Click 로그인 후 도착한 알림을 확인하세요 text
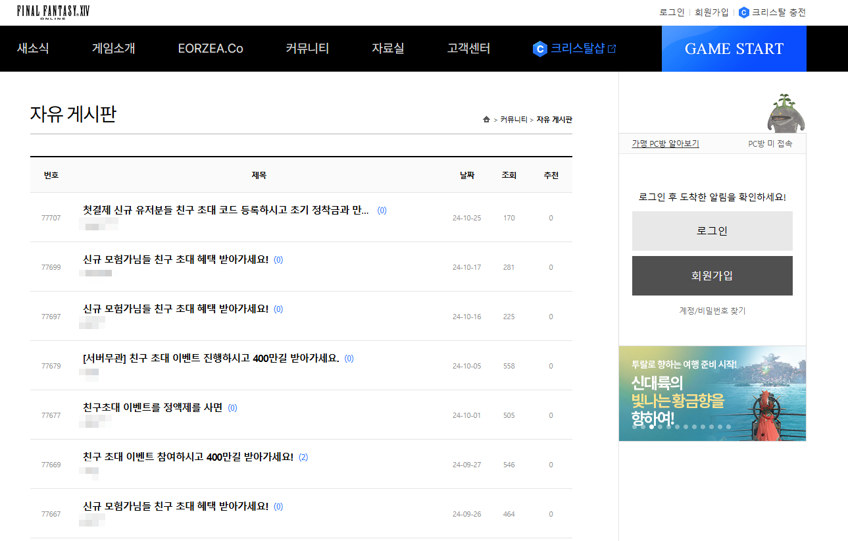 point(712,197)
